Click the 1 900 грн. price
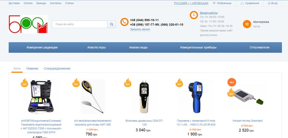 click(x=195, y=134)
